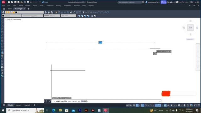Expand the ByColor plot style dropdown
201x113 pixels.
[x=68, y=16]
